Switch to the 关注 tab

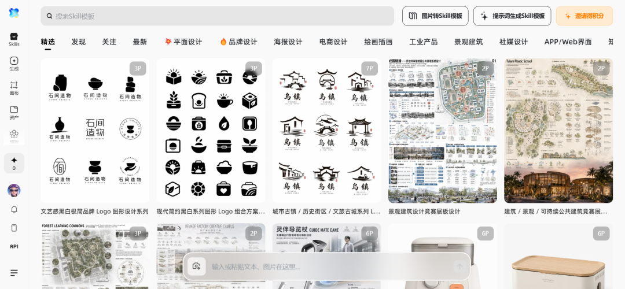click(109, 42)
